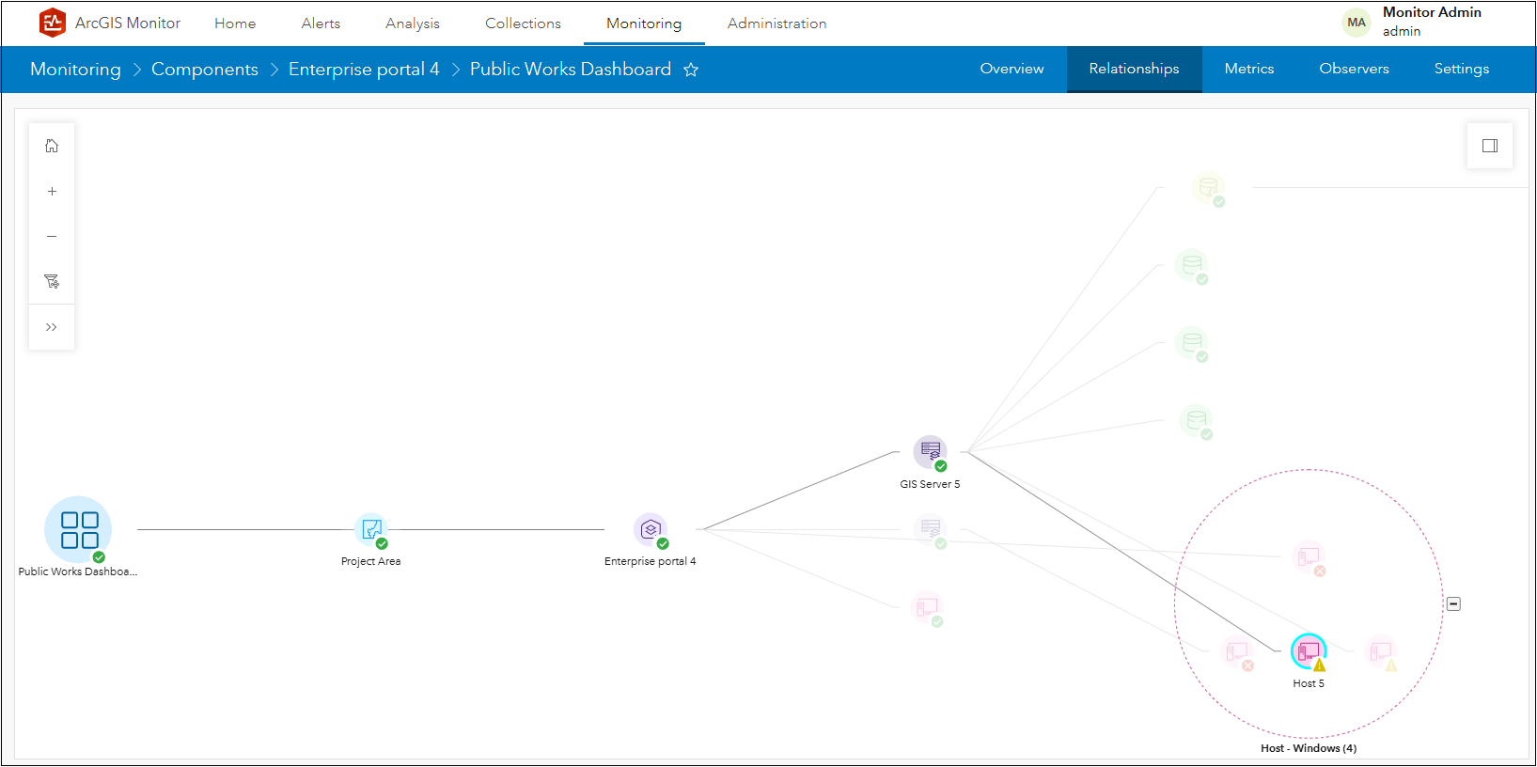Viewport: 1537px width, 767px height.
Task: Select the Enterprise portal 4 node in diagram
Action: click(x=651, y=530)
